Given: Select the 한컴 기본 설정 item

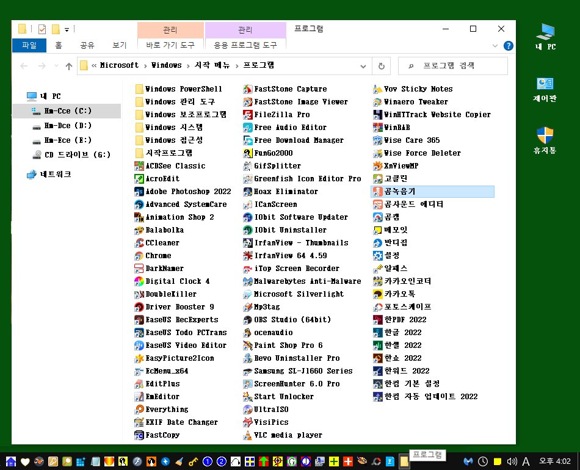Looking at the screenshot, I should [x=406, y=384].
